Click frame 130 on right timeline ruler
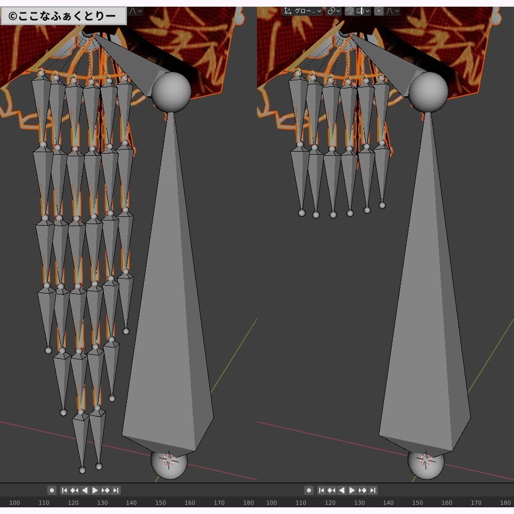Image resolution: width=514 pixels, height=514 pixels. point(359,503)
